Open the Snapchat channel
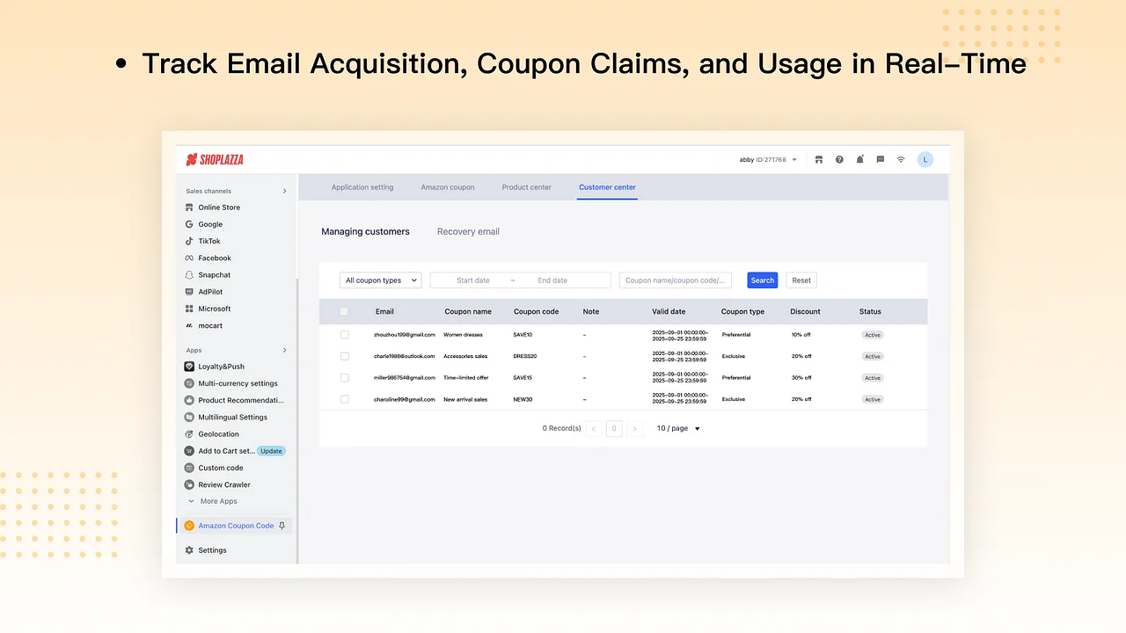1126x633 pixels. pos(215,274)
